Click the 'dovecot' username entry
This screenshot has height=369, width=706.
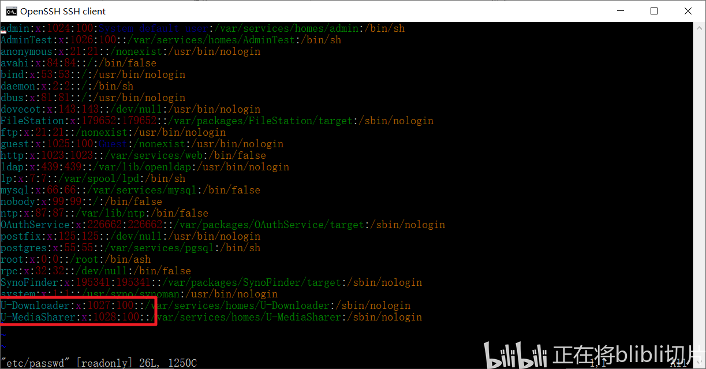pyautogui.click(x=20, y=109)
